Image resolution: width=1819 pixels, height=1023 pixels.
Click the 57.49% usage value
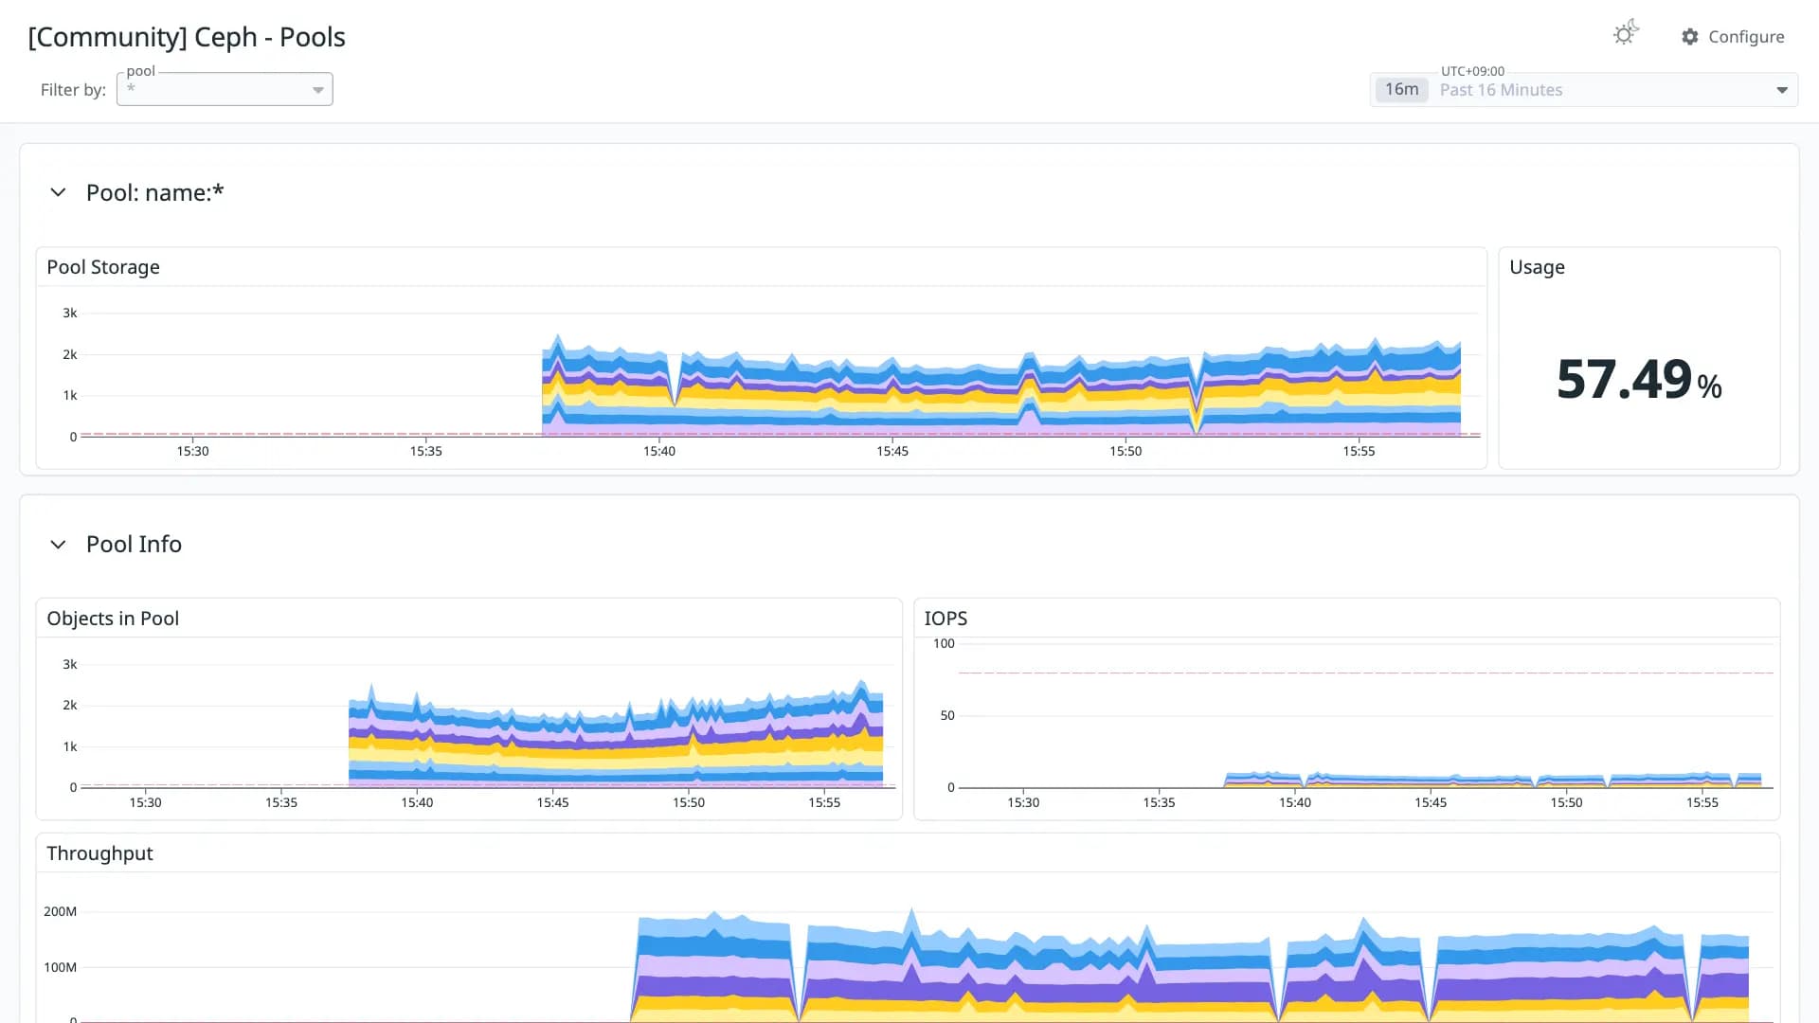point(1639,379)
